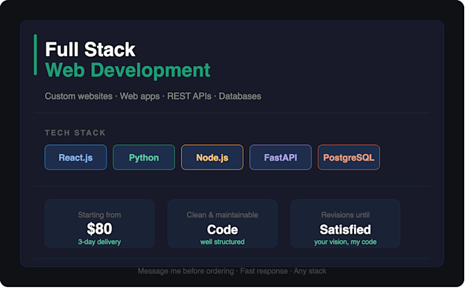Click the "Custom websites" text in the subtitle

point(79,96)
